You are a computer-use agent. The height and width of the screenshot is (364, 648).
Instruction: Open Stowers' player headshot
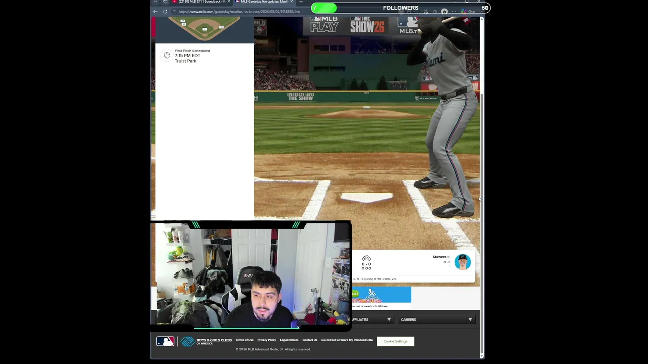pos(462,262)
